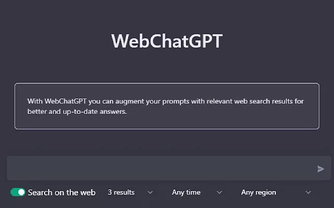Click the chevron arrow next to "Any region"
The width and height of the screenshot is (334, 208).
(308, 192)
